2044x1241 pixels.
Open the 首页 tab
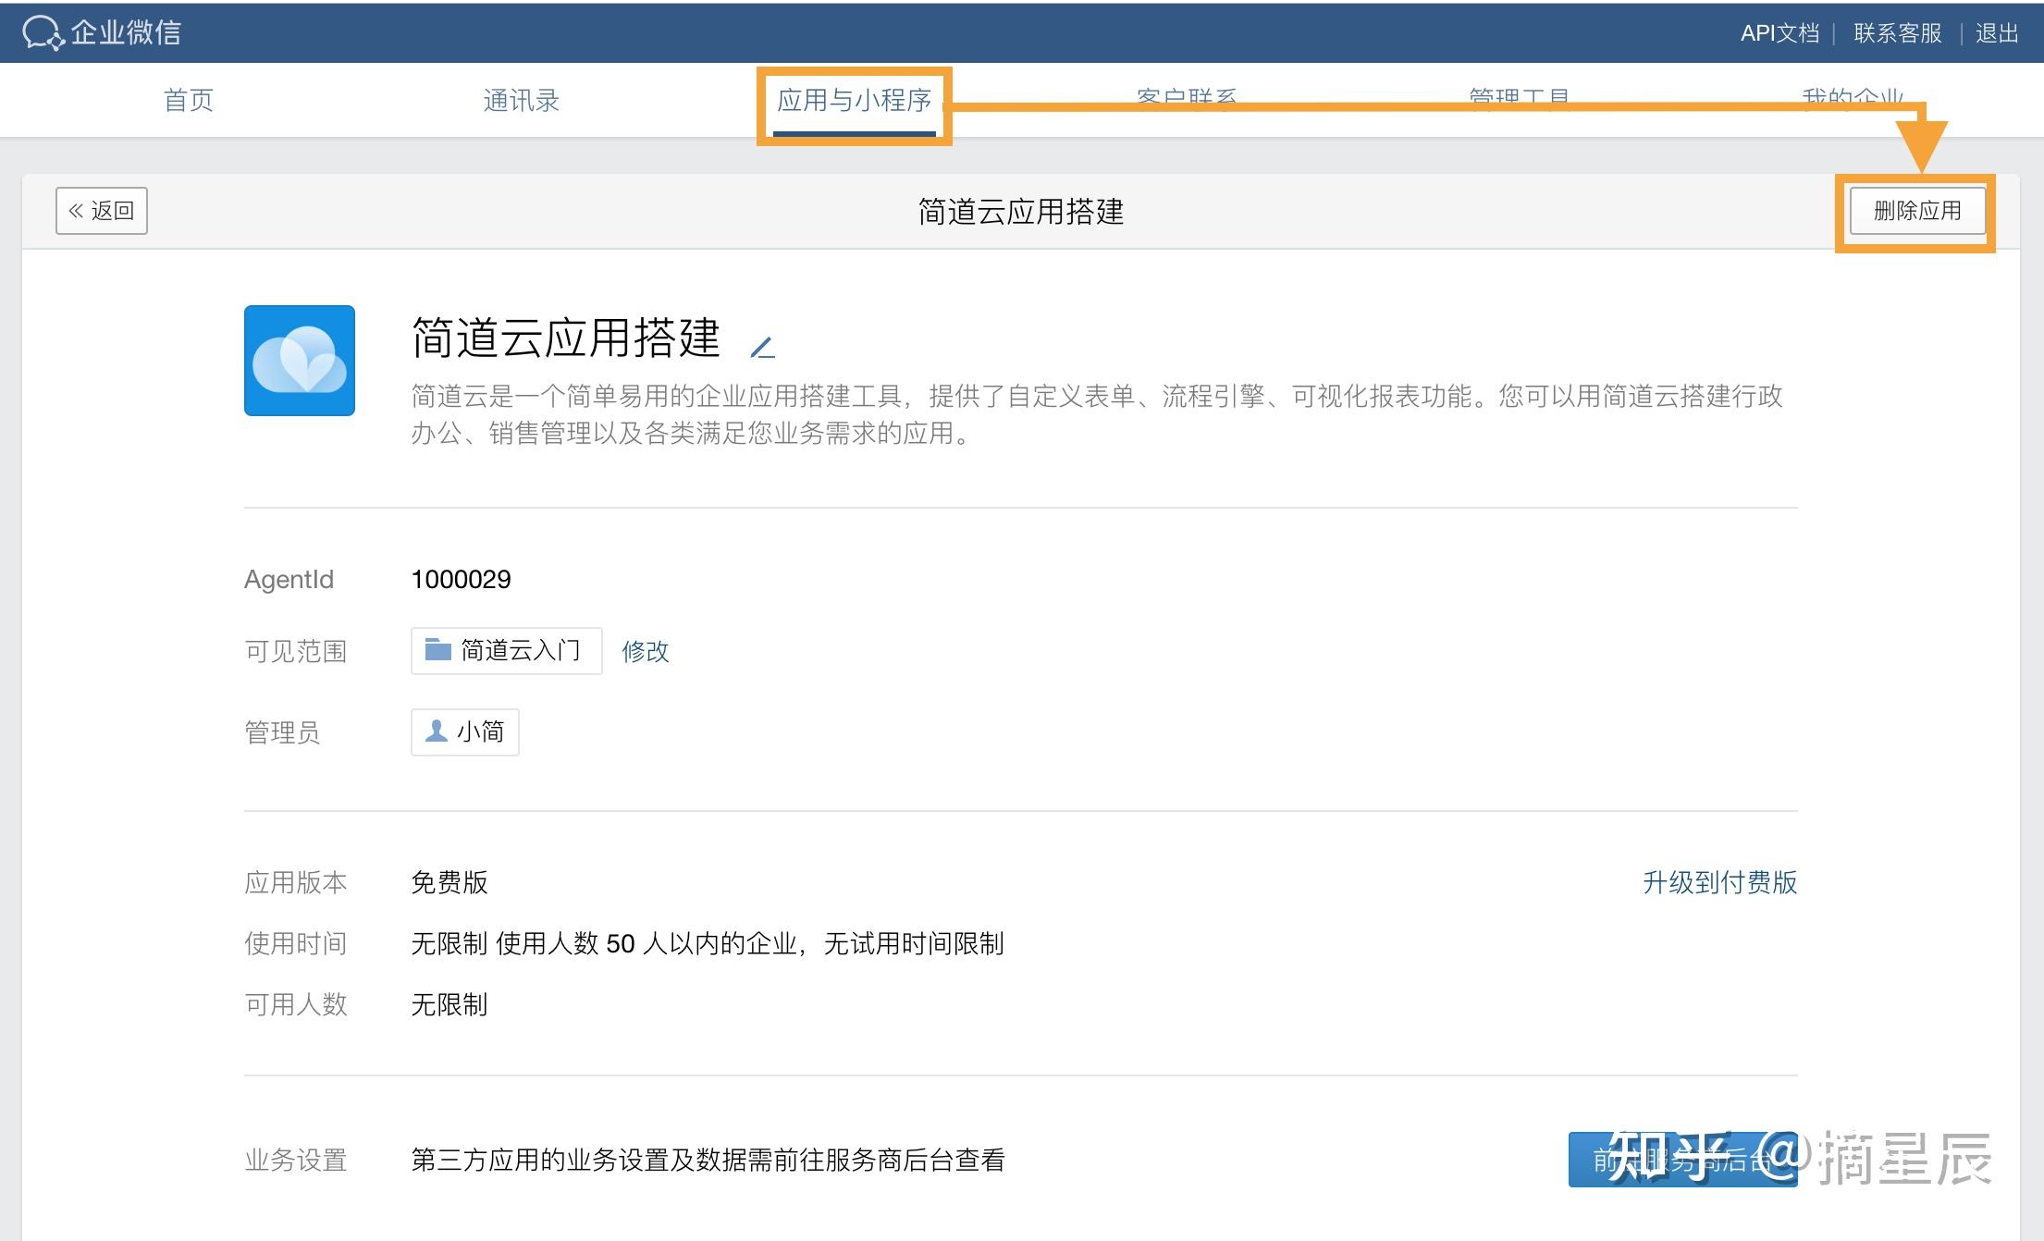click(189, 100)
